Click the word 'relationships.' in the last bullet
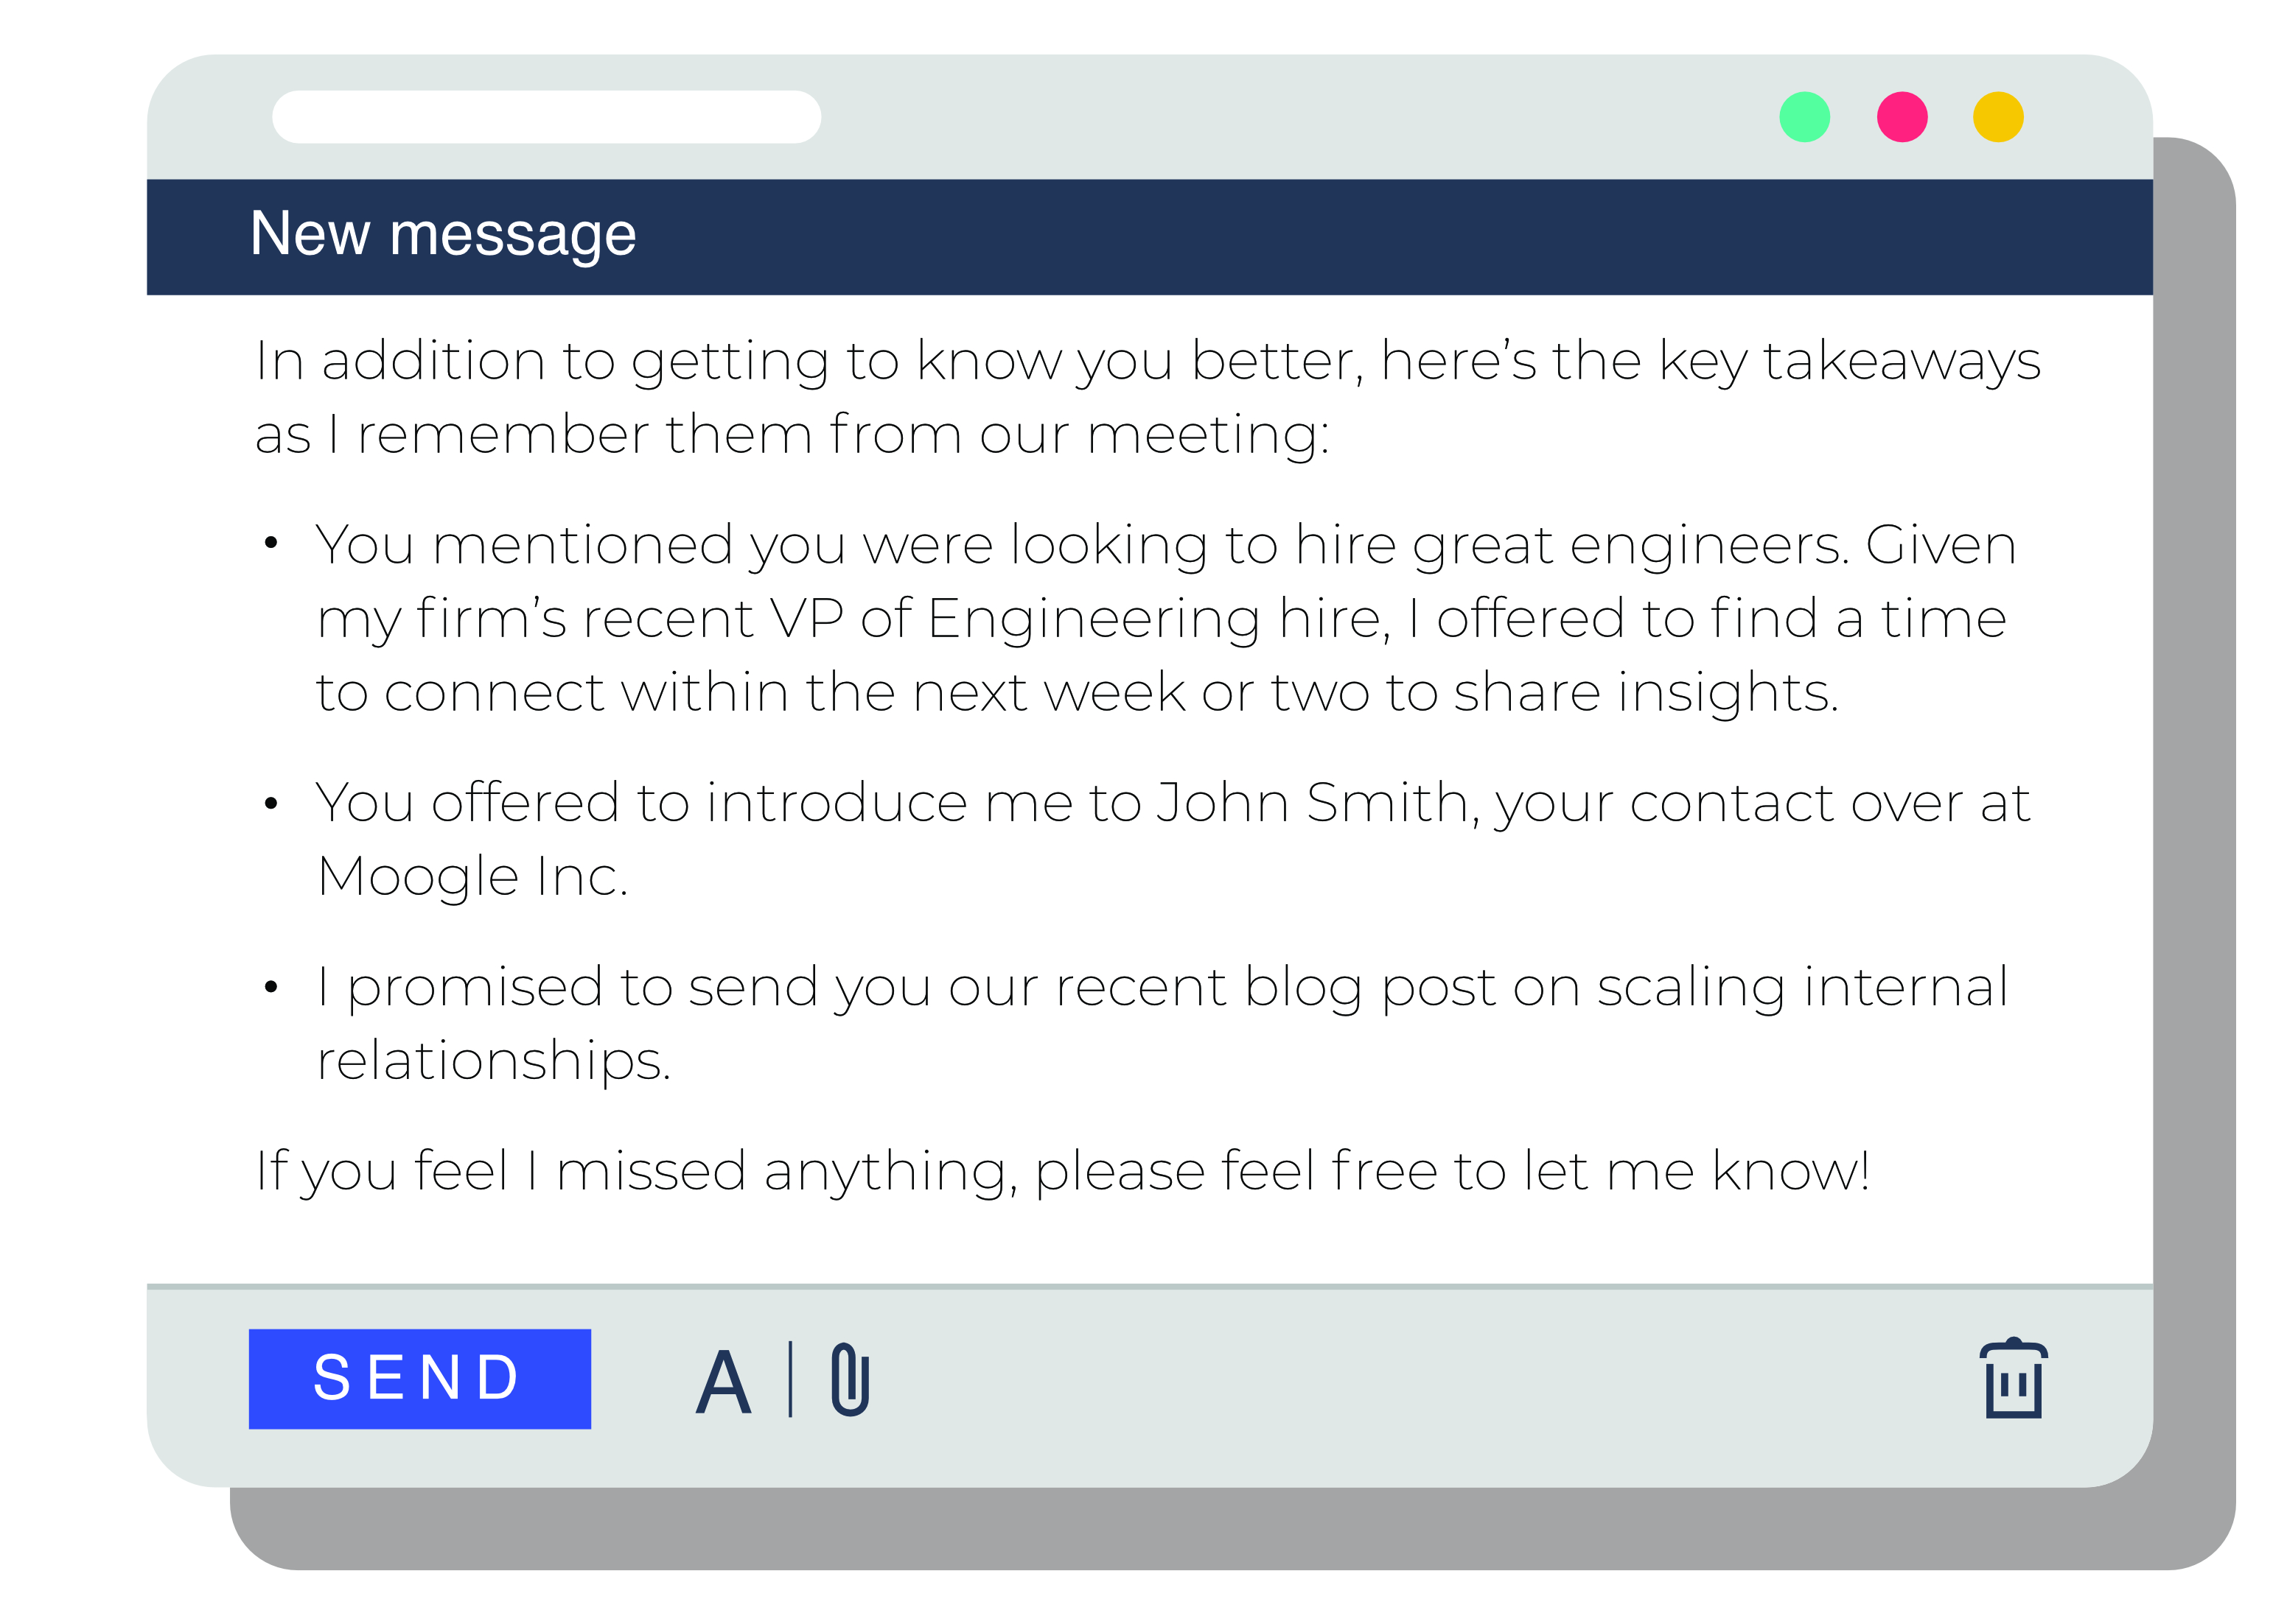The width and height of the screenshot is (2273, 1624). tap(493, 1062)
